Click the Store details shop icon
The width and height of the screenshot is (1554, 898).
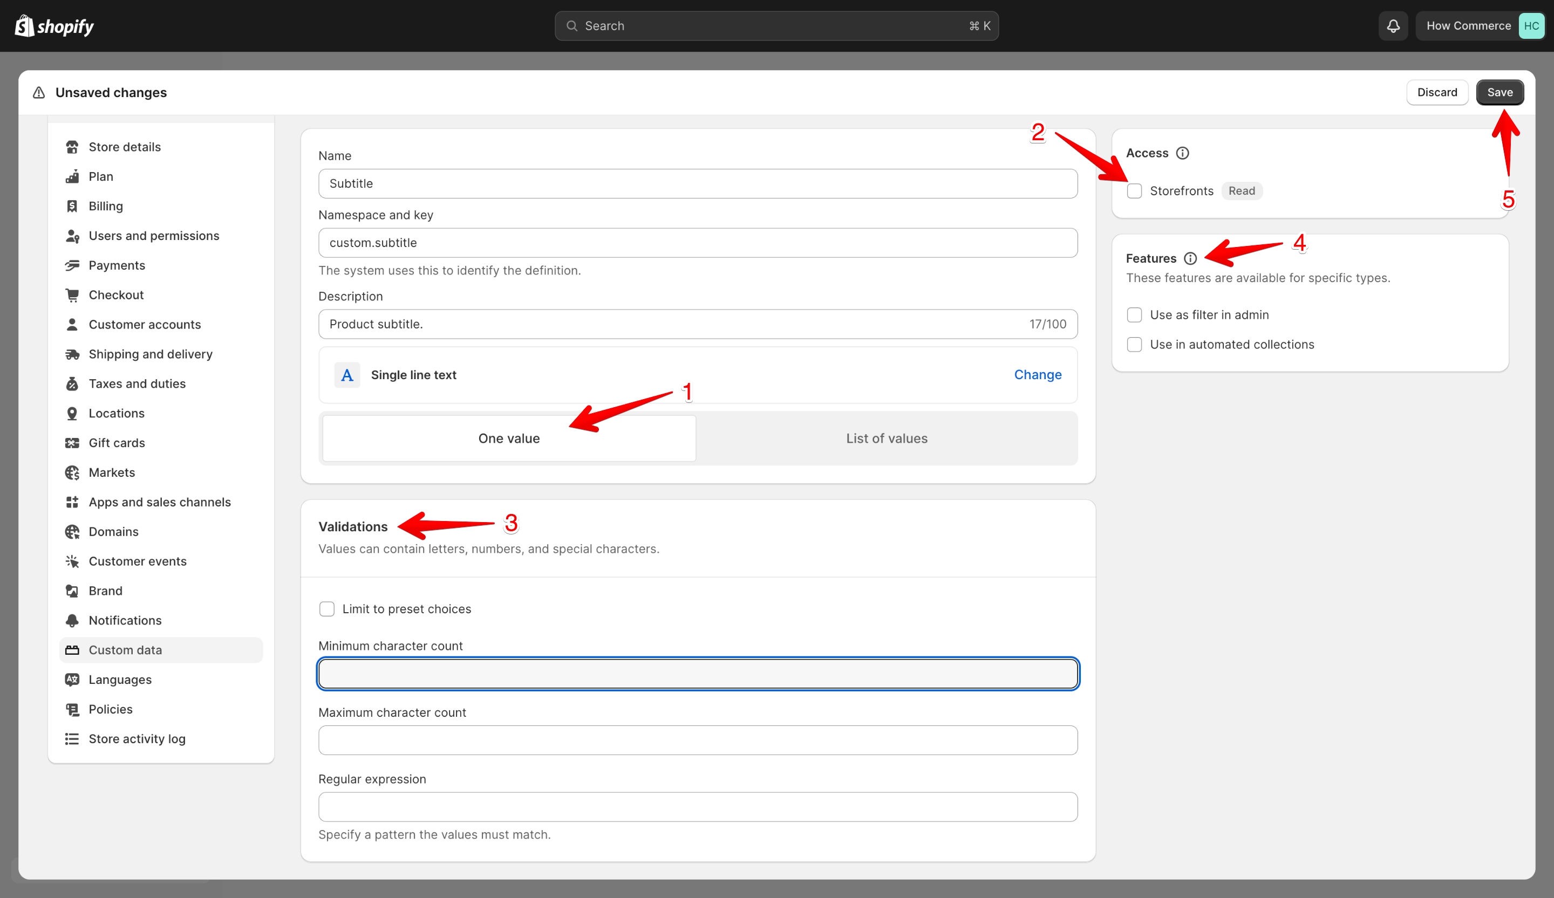click(72, 147)
